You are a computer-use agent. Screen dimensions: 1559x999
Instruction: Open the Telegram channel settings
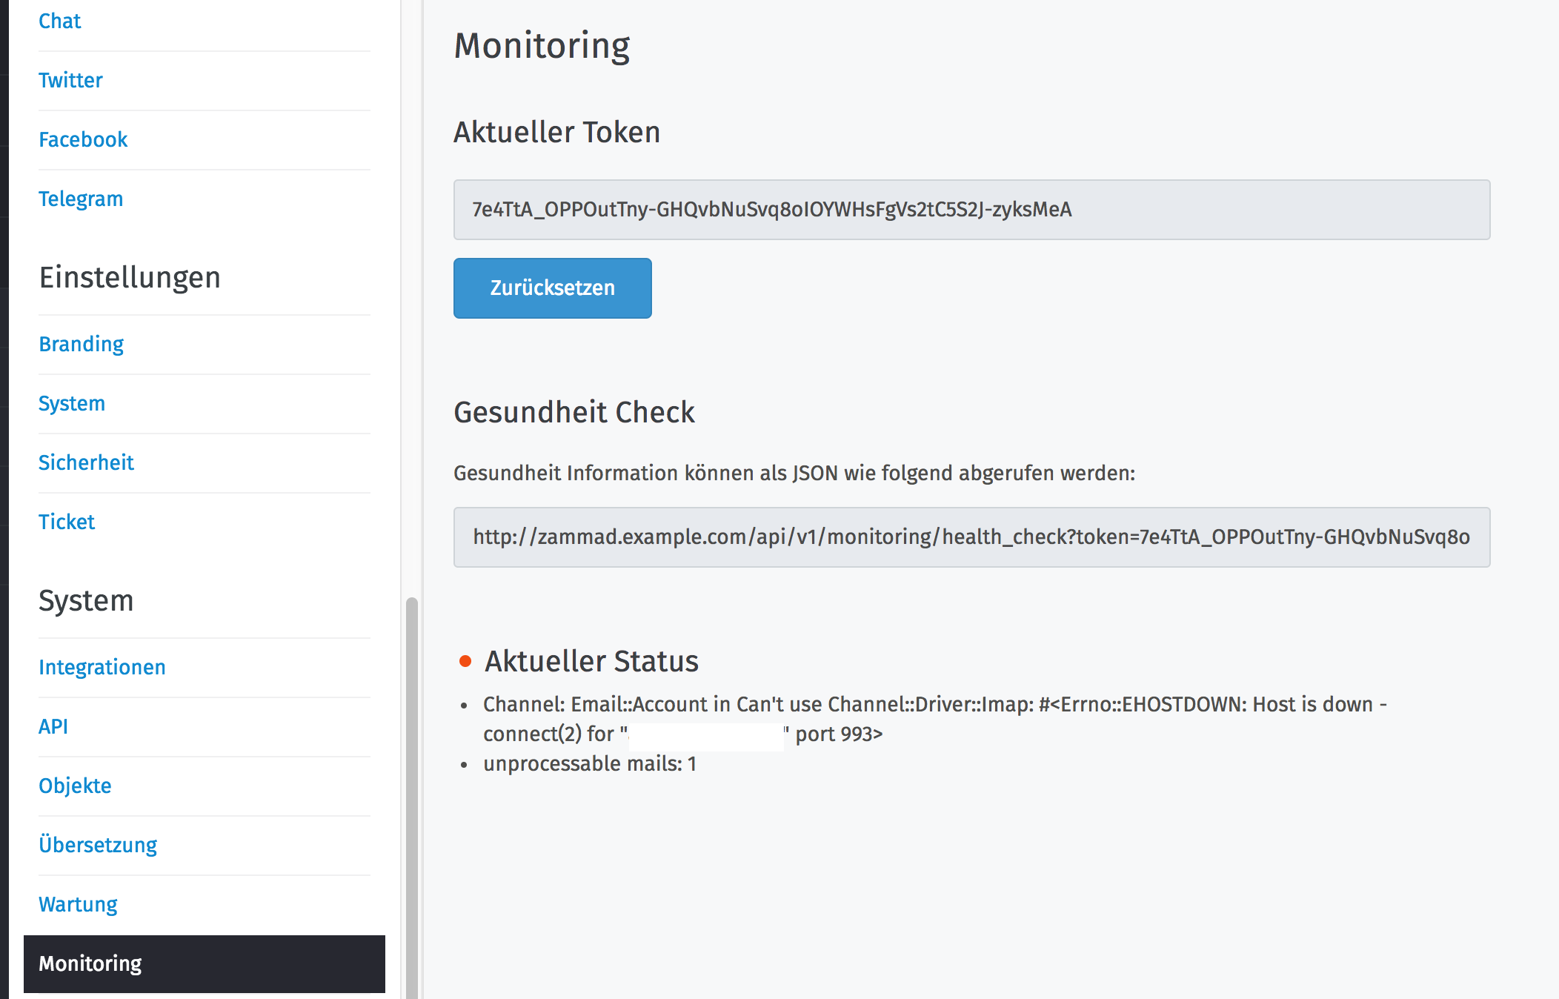[x=81, y=199]
